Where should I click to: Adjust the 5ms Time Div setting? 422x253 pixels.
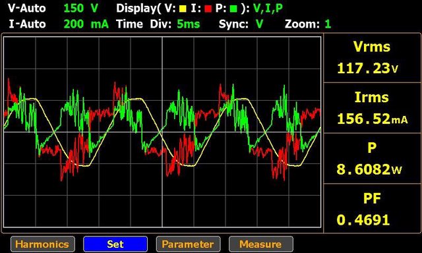[189, 24]
